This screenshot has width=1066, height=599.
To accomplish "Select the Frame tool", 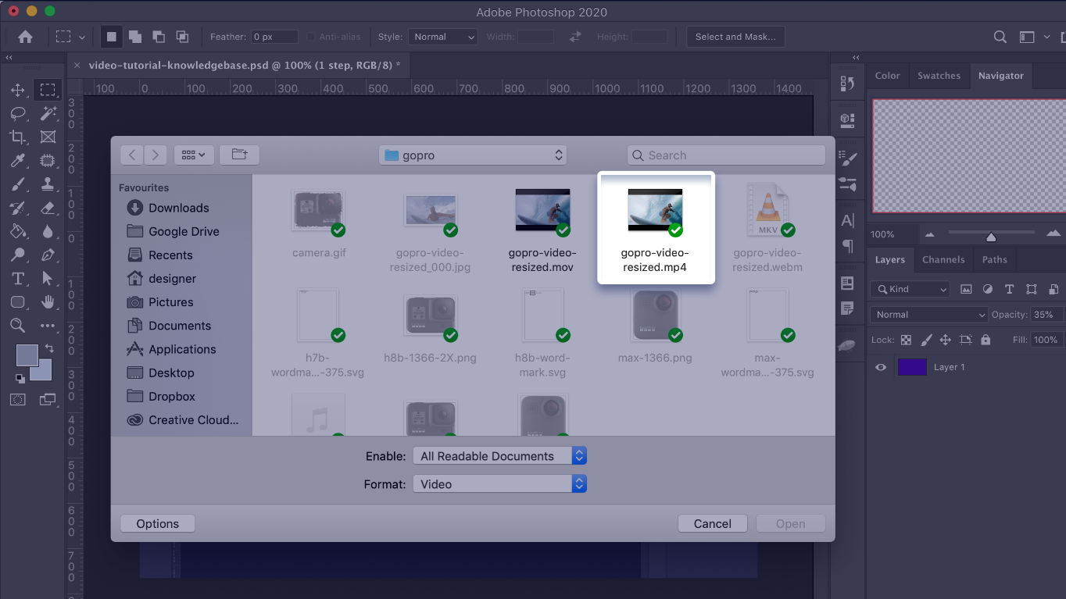I will 48,137.
